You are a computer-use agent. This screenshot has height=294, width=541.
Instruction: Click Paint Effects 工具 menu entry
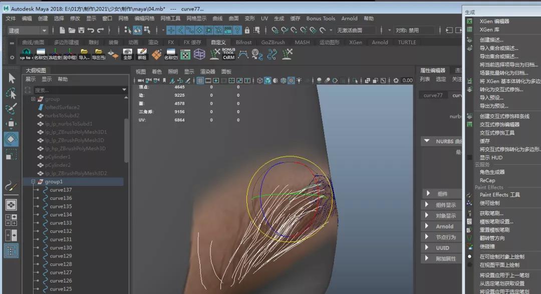[500, 195]
